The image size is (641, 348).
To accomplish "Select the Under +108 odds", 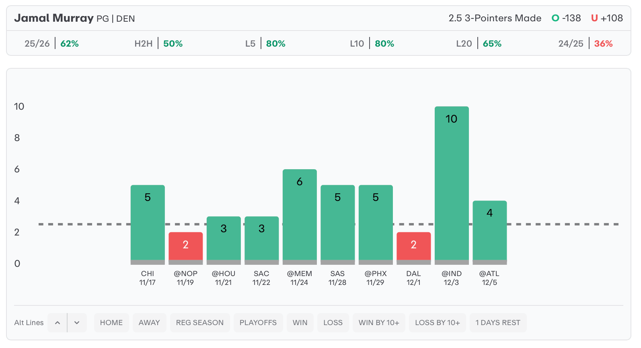I will pos(607,18).
